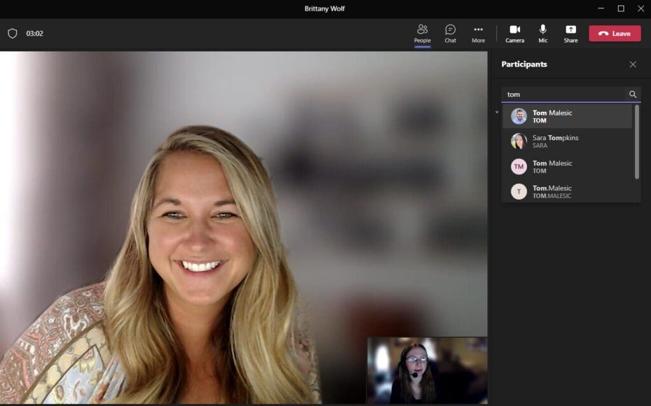Click the main participant video feed
Viewport: 651px width, 406px height.
pos(243,227)
